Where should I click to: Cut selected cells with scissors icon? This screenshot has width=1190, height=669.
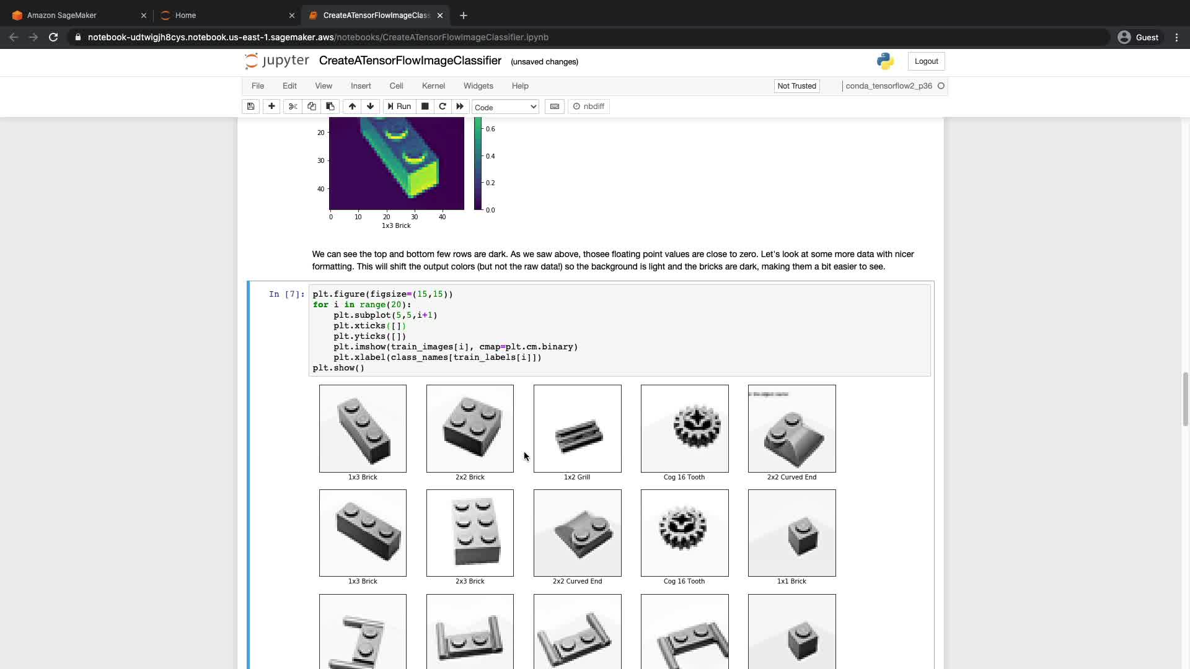coord(293,107)
